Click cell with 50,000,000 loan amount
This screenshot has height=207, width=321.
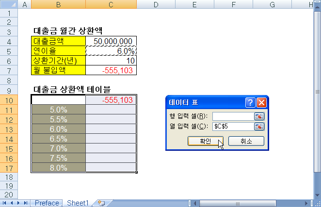[111, 41]
